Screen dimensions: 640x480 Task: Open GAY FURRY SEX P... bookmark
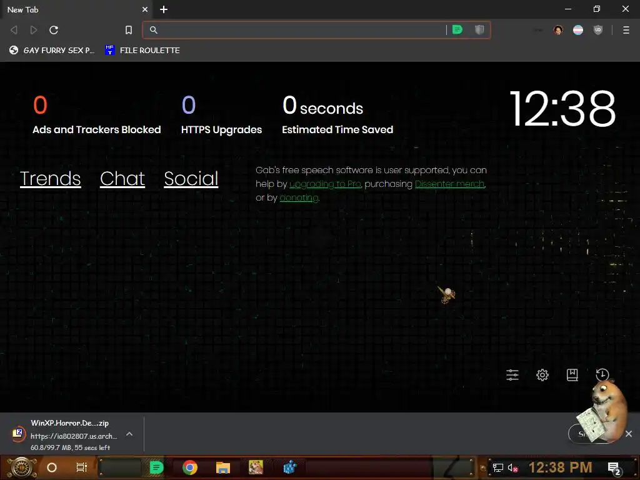click(52, 50)
